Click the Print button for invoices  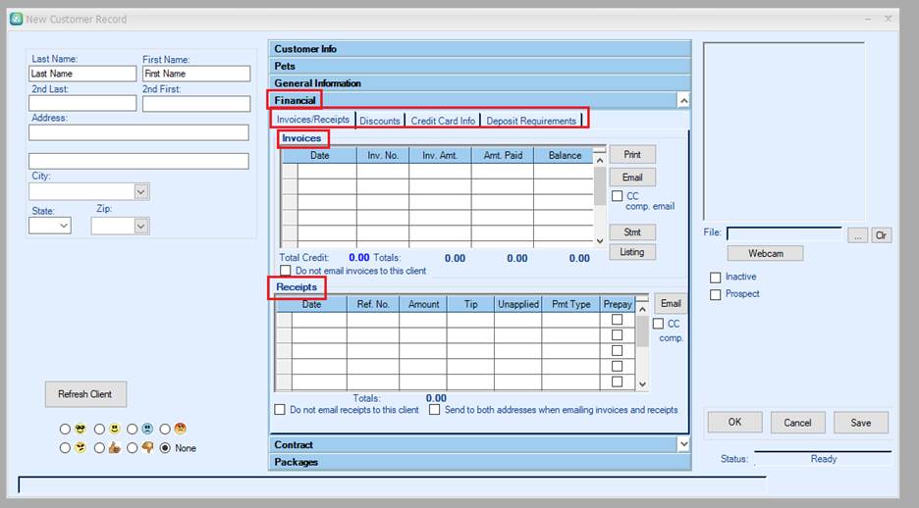632,155
